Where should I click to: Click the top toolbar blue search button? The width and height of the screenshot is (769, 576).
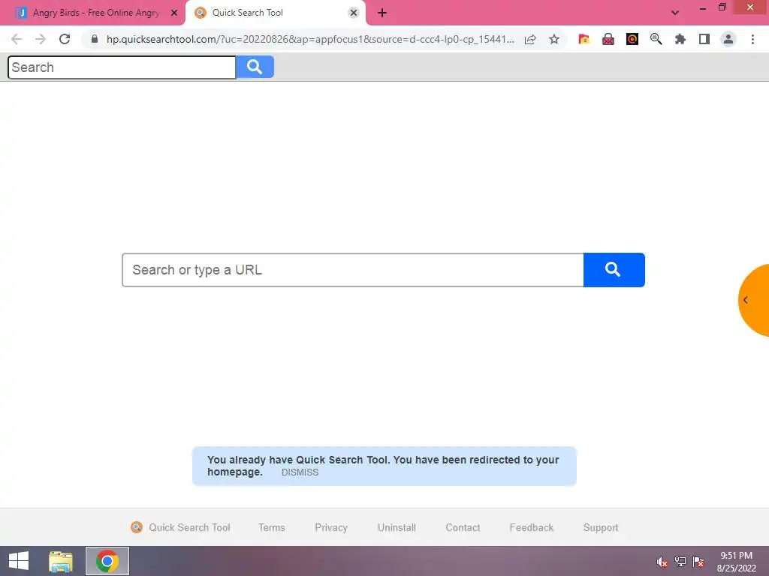[255, 67]
